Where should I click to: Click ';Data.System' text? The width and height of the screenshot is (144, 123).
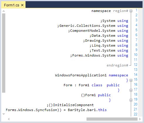[x=102, y=36]
